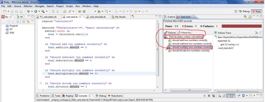Switch to the Ruby perspective button

tap(256, 11)
